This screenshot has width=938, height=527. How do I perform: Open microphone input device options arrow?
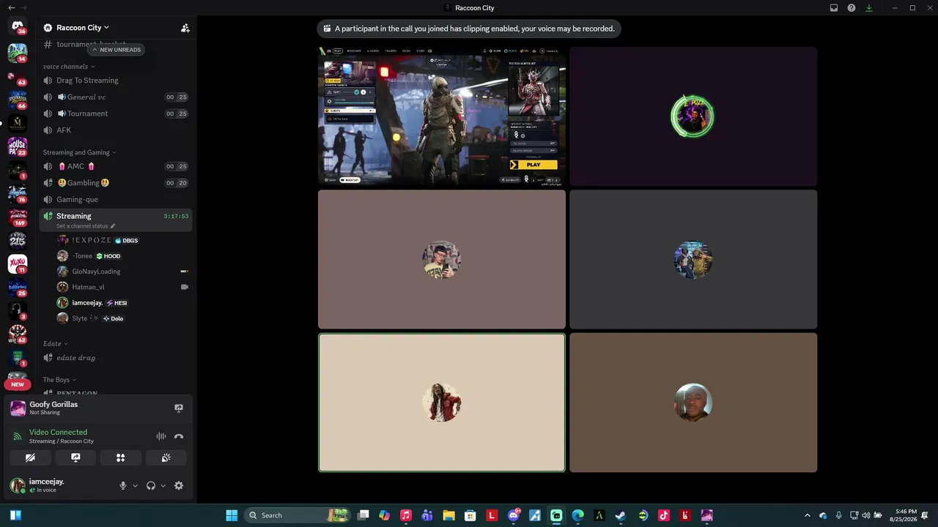[135, 485]
